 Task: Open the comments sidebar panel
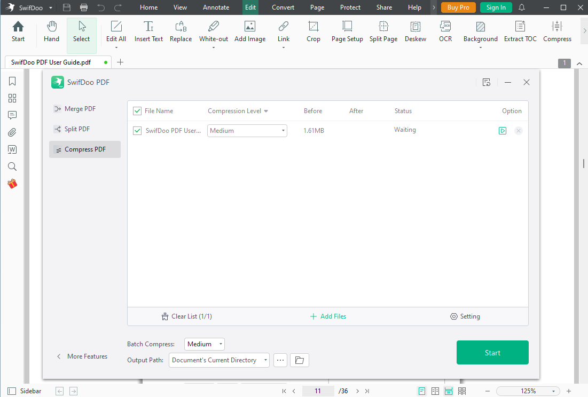click(x=12, y=115)
